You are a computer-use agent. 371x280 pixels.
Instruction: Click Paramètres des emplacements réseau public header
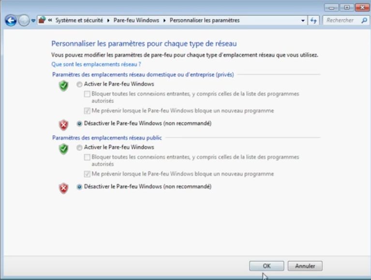click(107, 138)
